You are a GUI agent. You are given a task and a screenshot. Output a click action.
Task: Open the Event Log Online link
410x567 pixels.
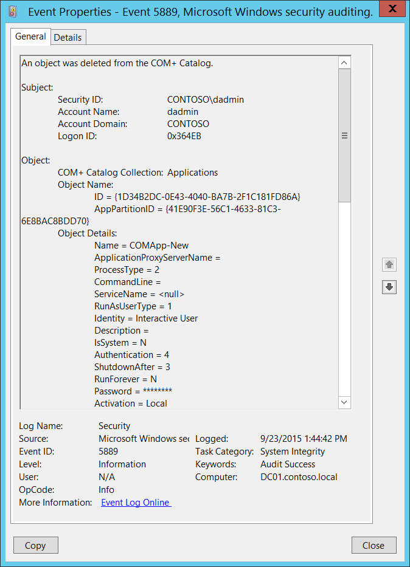[x=136, y=503]
